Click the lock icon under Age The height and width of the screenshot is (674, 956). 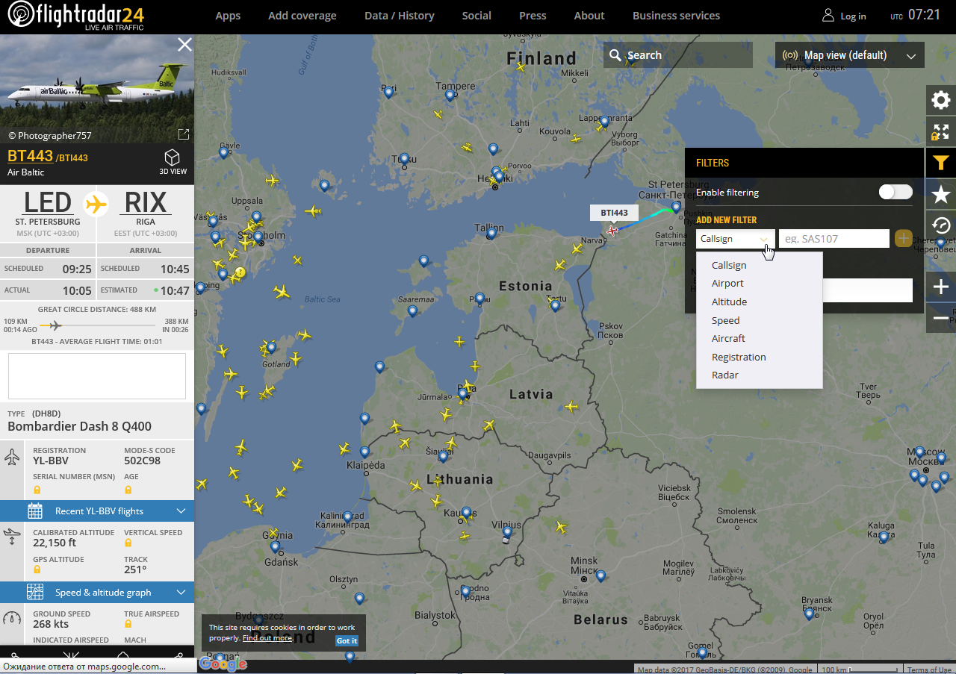(x=128, y=490)
